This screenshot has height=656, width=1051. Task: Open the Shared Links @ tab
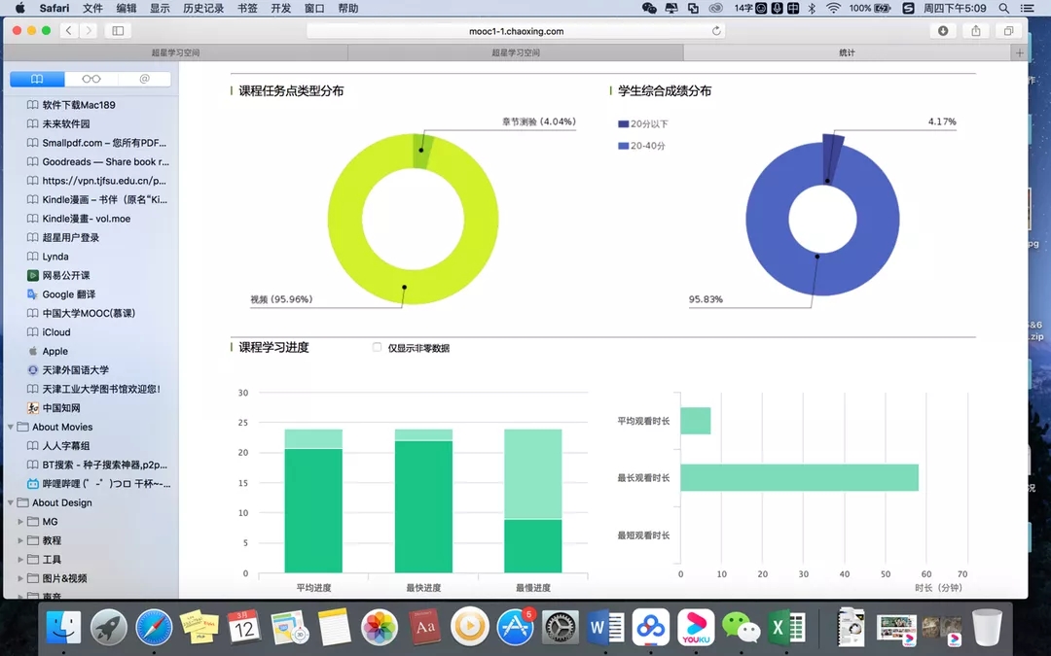point(144,79)
